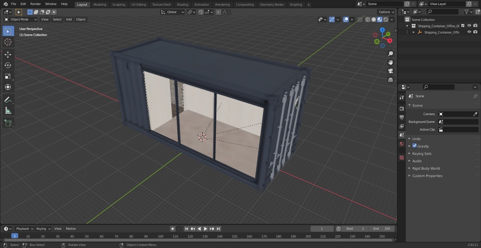Screen dimensions: 481x248
Task: Open Global transform orientation dropdown
Action: (172, 12)
